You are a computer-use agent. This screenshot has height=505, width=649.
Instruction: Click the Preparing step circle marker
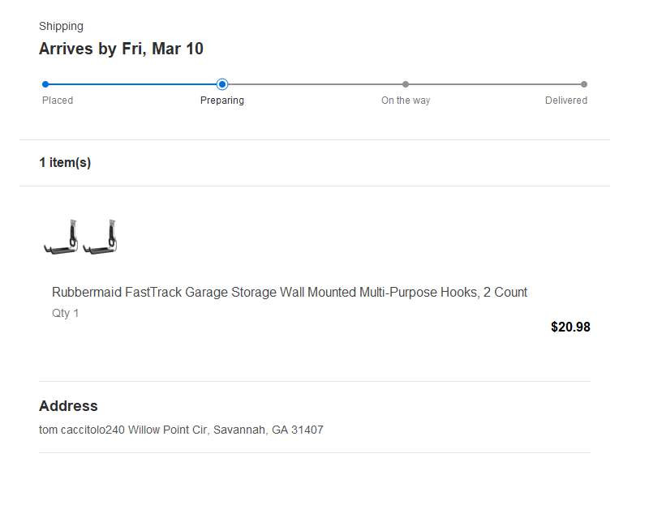coord(222,84)
